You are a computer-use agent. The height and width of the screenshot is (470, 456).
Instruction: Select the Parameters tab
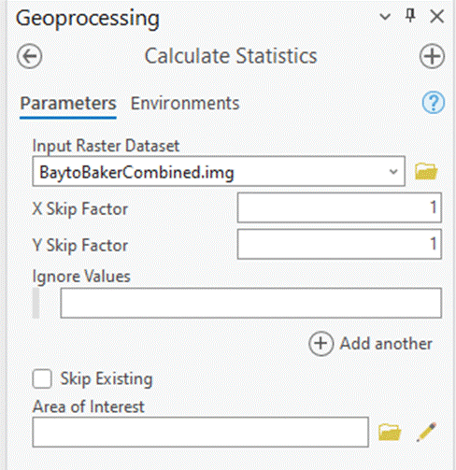[x=68, y=104]
